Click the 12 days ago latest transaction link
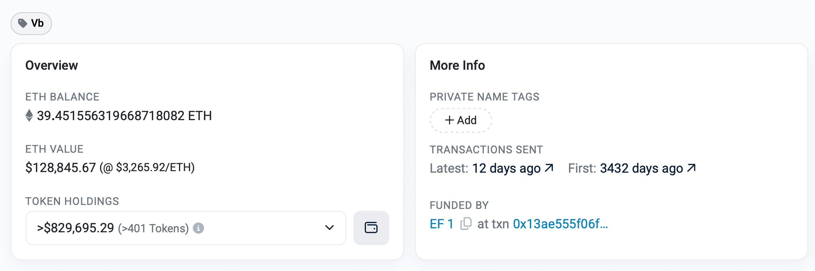Viewport: 815px width, 271px height. (x=506, y=168)
